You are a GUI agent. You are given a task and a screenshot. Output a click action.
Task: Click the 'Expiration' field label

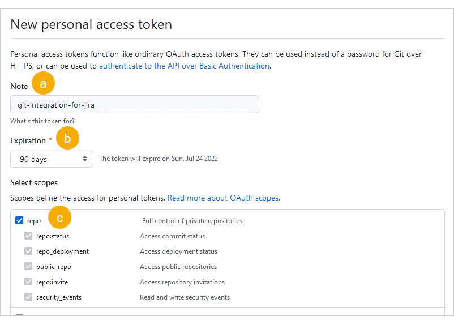point(28,140)
